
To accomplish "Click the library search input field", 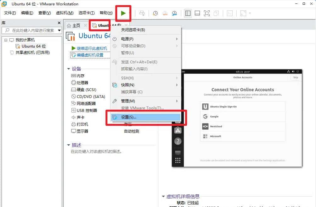I will point(31,31).
